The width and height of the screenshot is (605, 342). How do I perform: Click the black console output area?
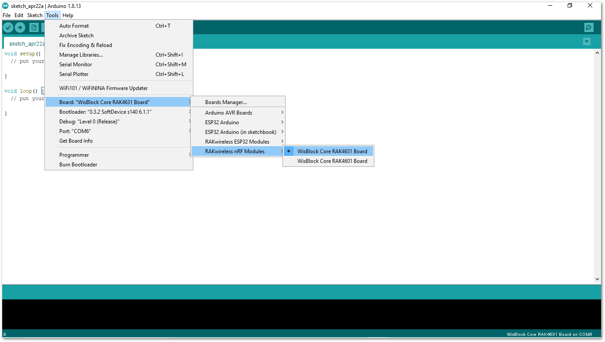point(301,314)
